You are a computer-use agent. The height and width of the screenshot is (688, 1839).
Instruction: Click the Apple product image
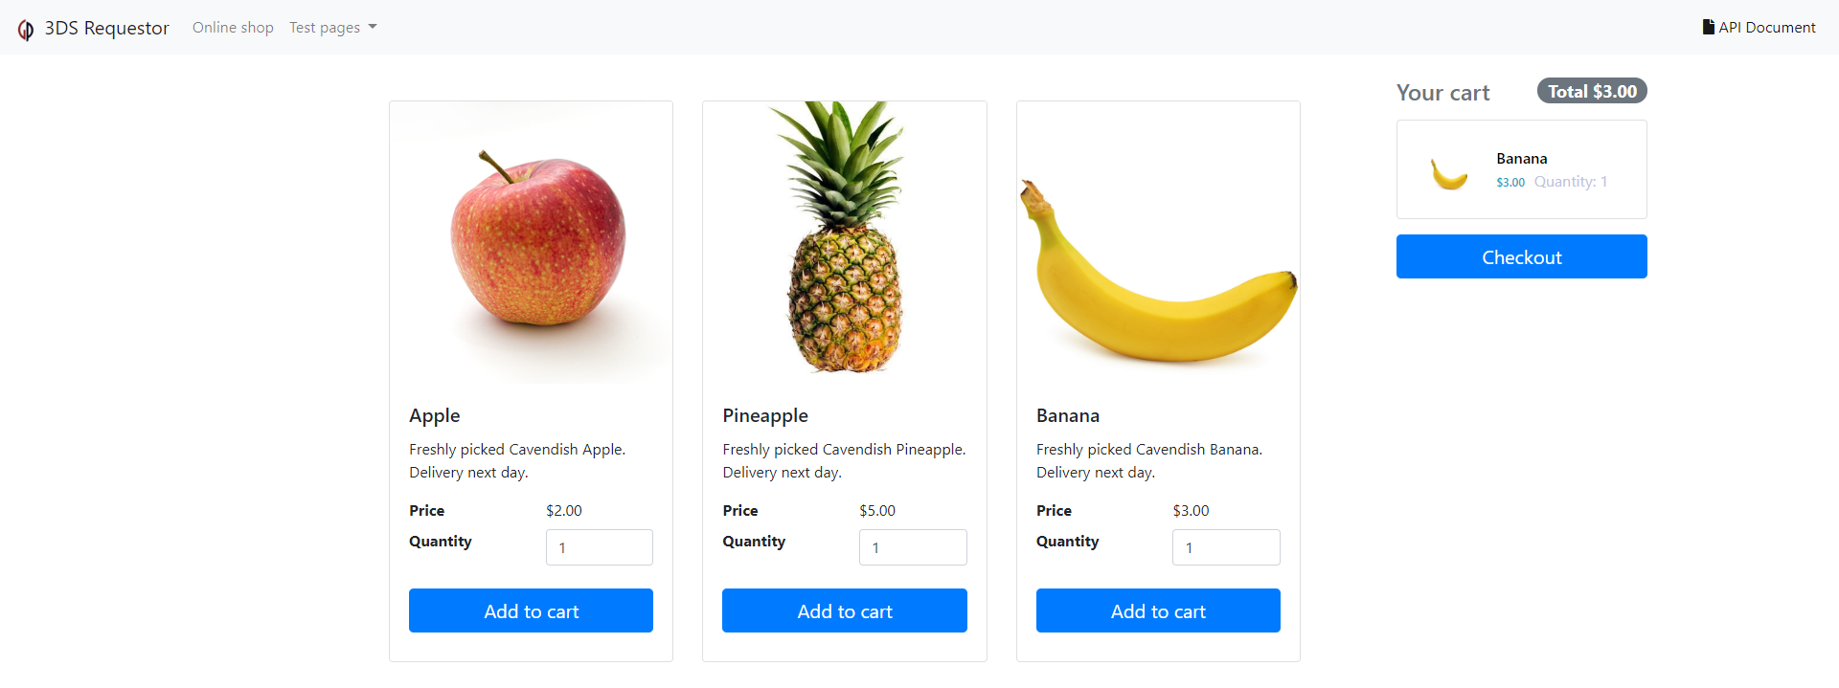click(532, 243)
